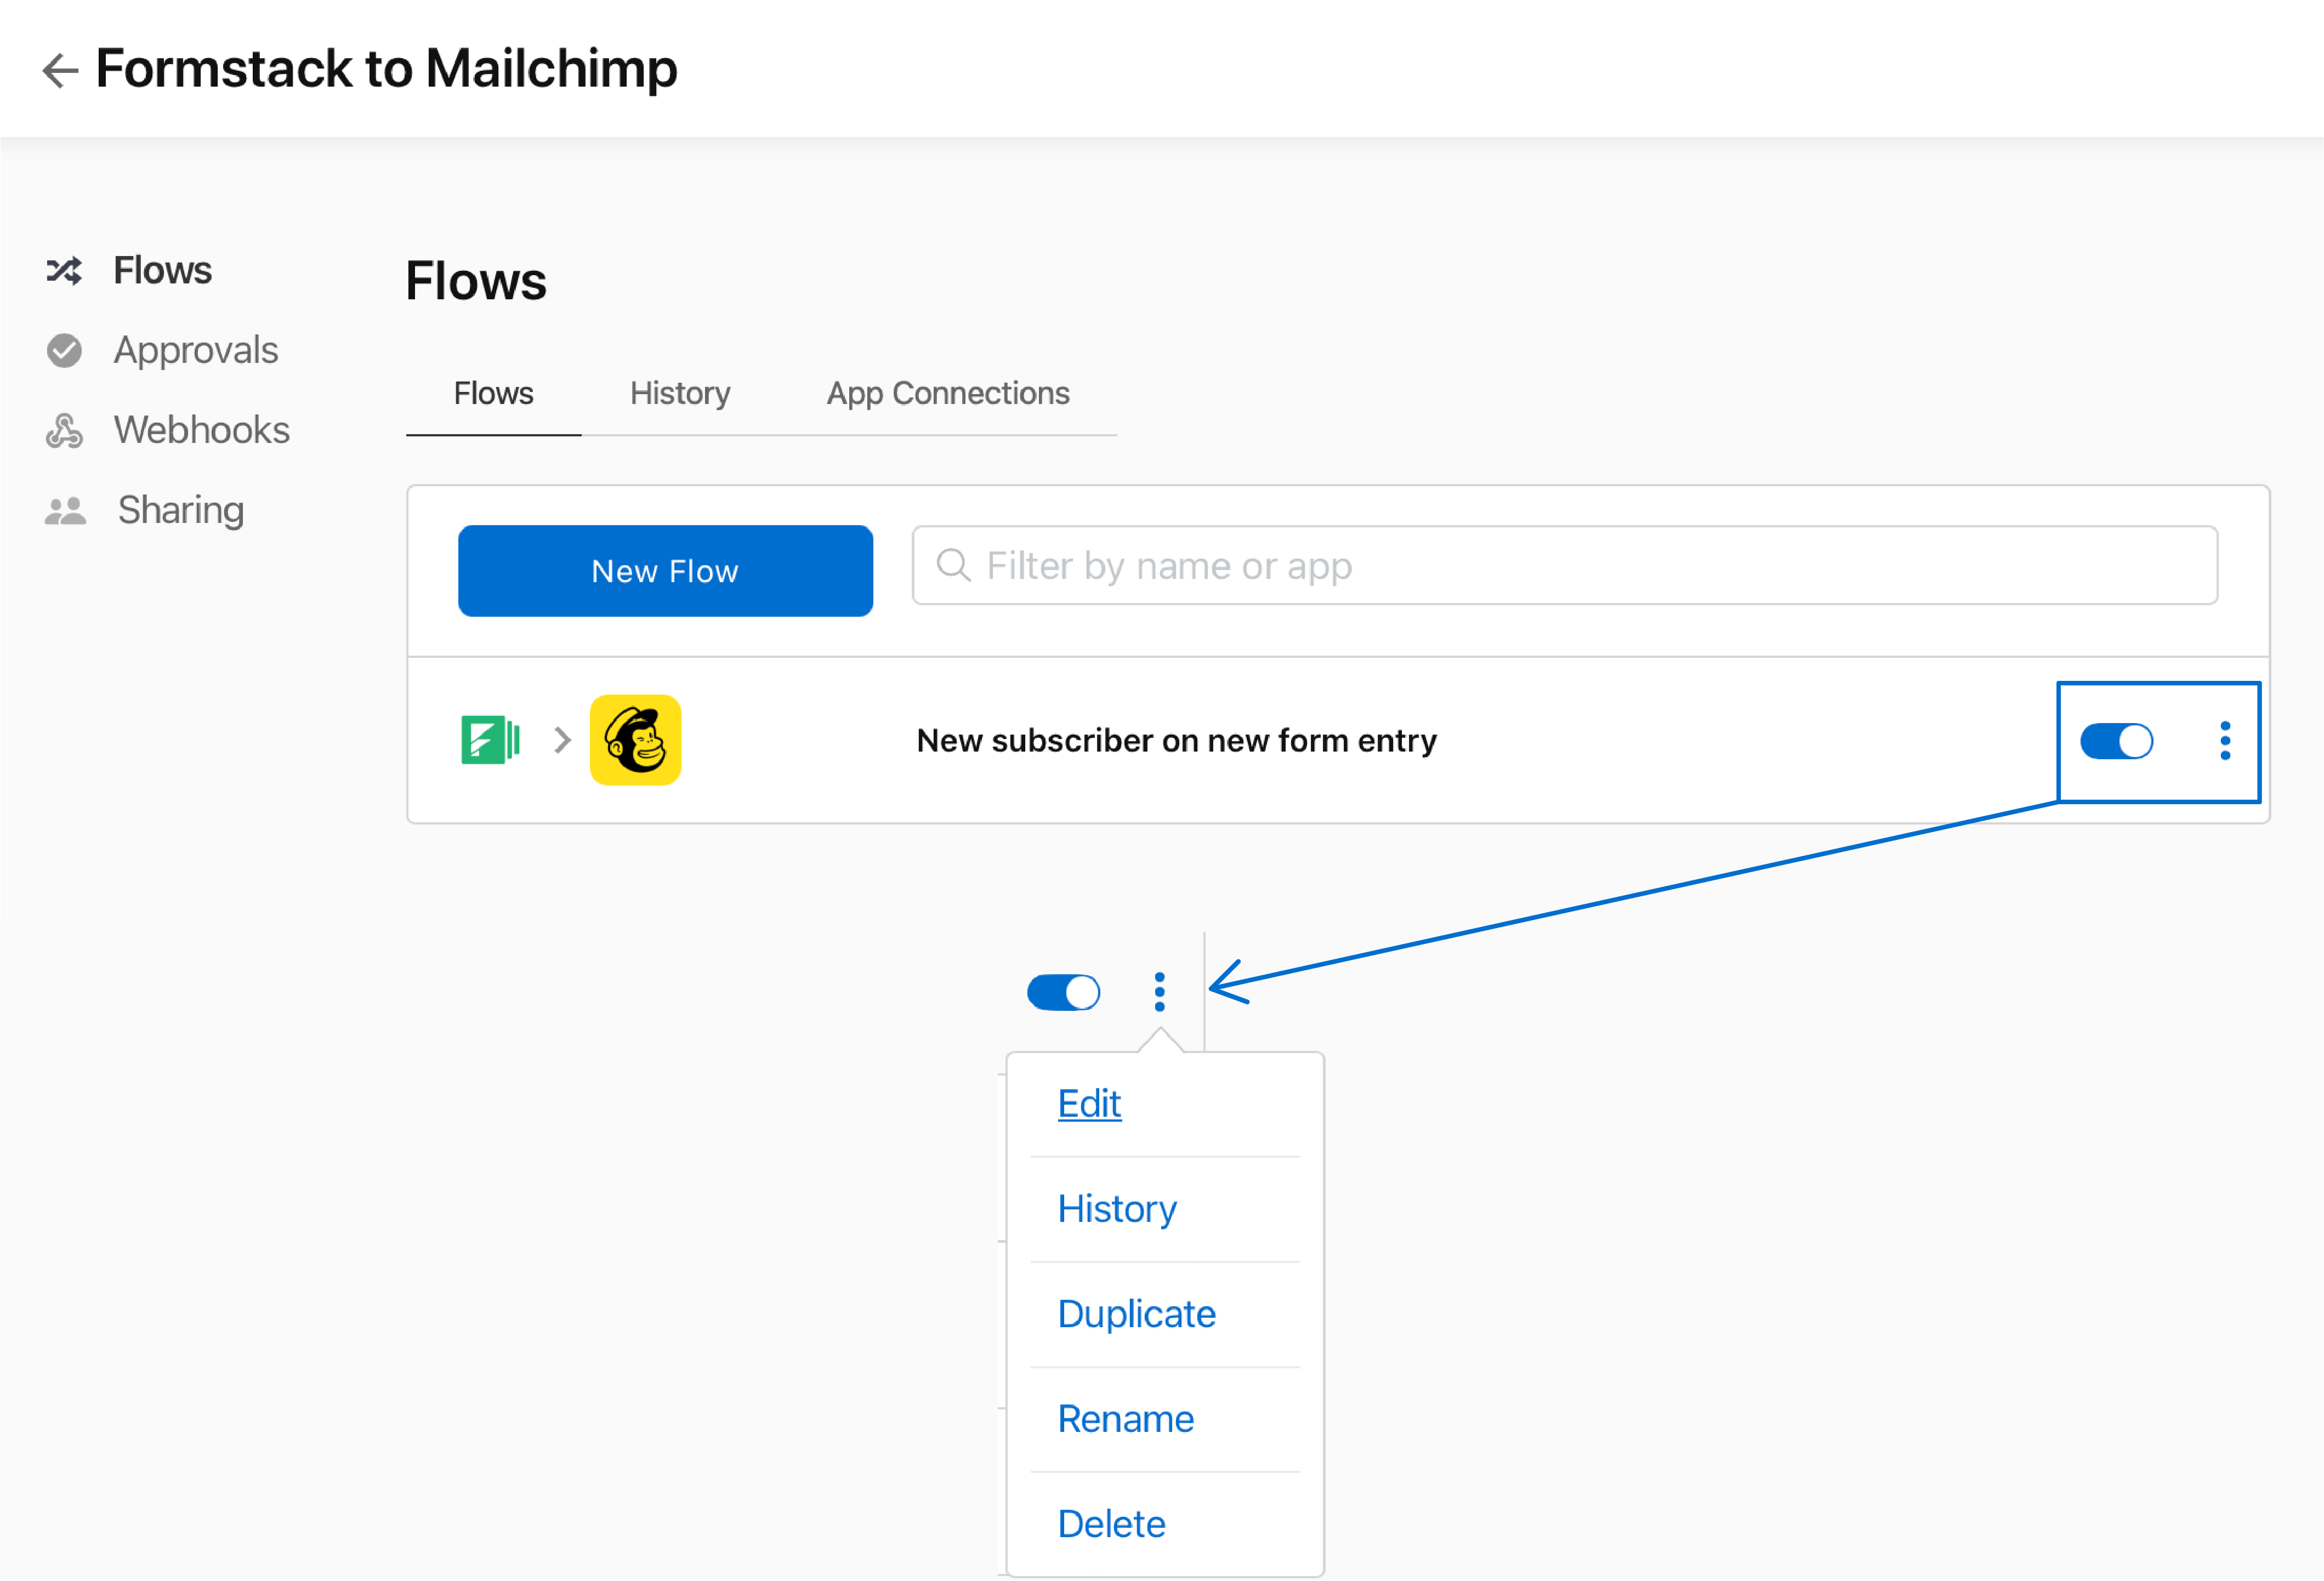Open Webhooks from the sidebar icon
The image size is (2324, 1581).
tap(64, 430)
